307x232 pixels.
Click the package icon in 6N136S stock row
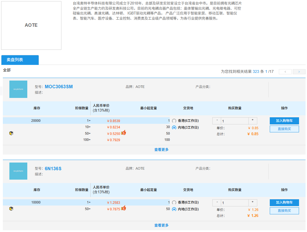pos(11,209)
